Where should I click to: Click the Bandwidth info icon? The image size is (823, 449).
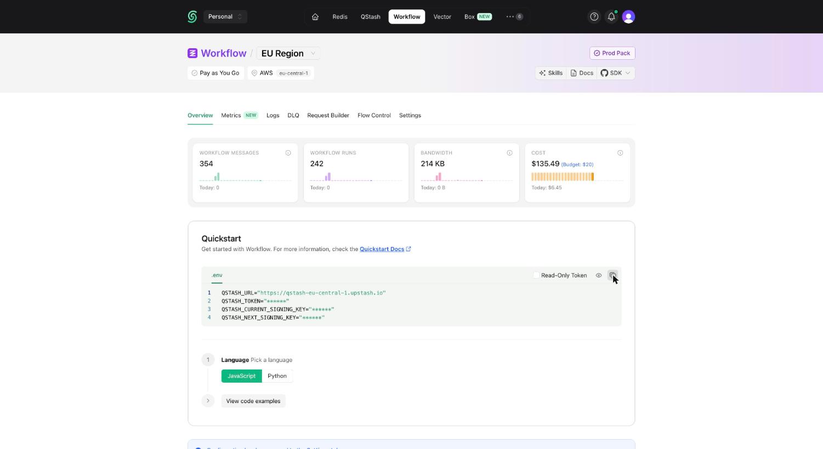coord(509,153)
